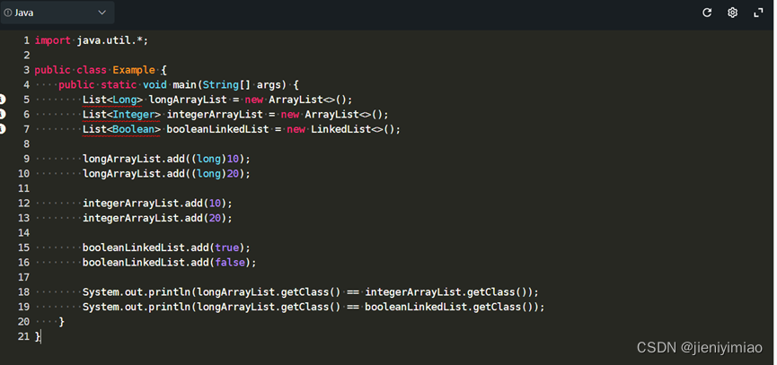
Task: Click 'integerArrayList.getClass()' on line 18
Action: tap(446, 291)
